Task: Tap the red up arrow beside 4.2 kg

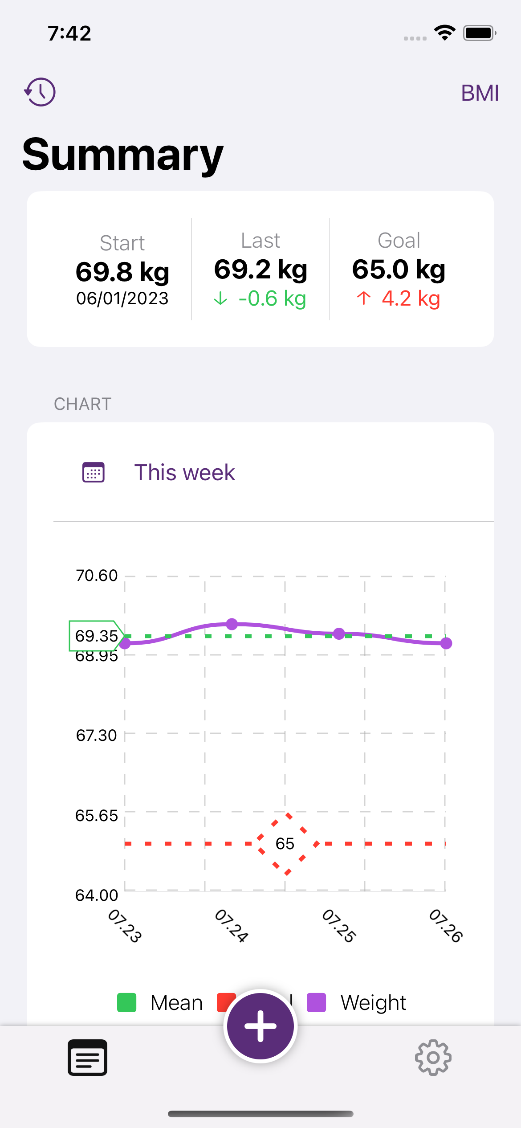Action: (363, 298)
